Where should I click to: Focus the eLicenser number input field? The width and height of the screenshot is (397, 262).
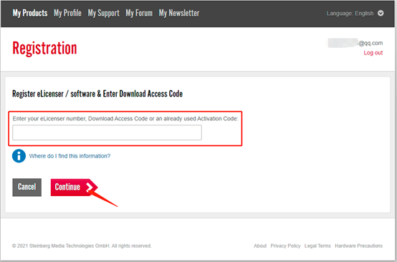click(107, 132)
